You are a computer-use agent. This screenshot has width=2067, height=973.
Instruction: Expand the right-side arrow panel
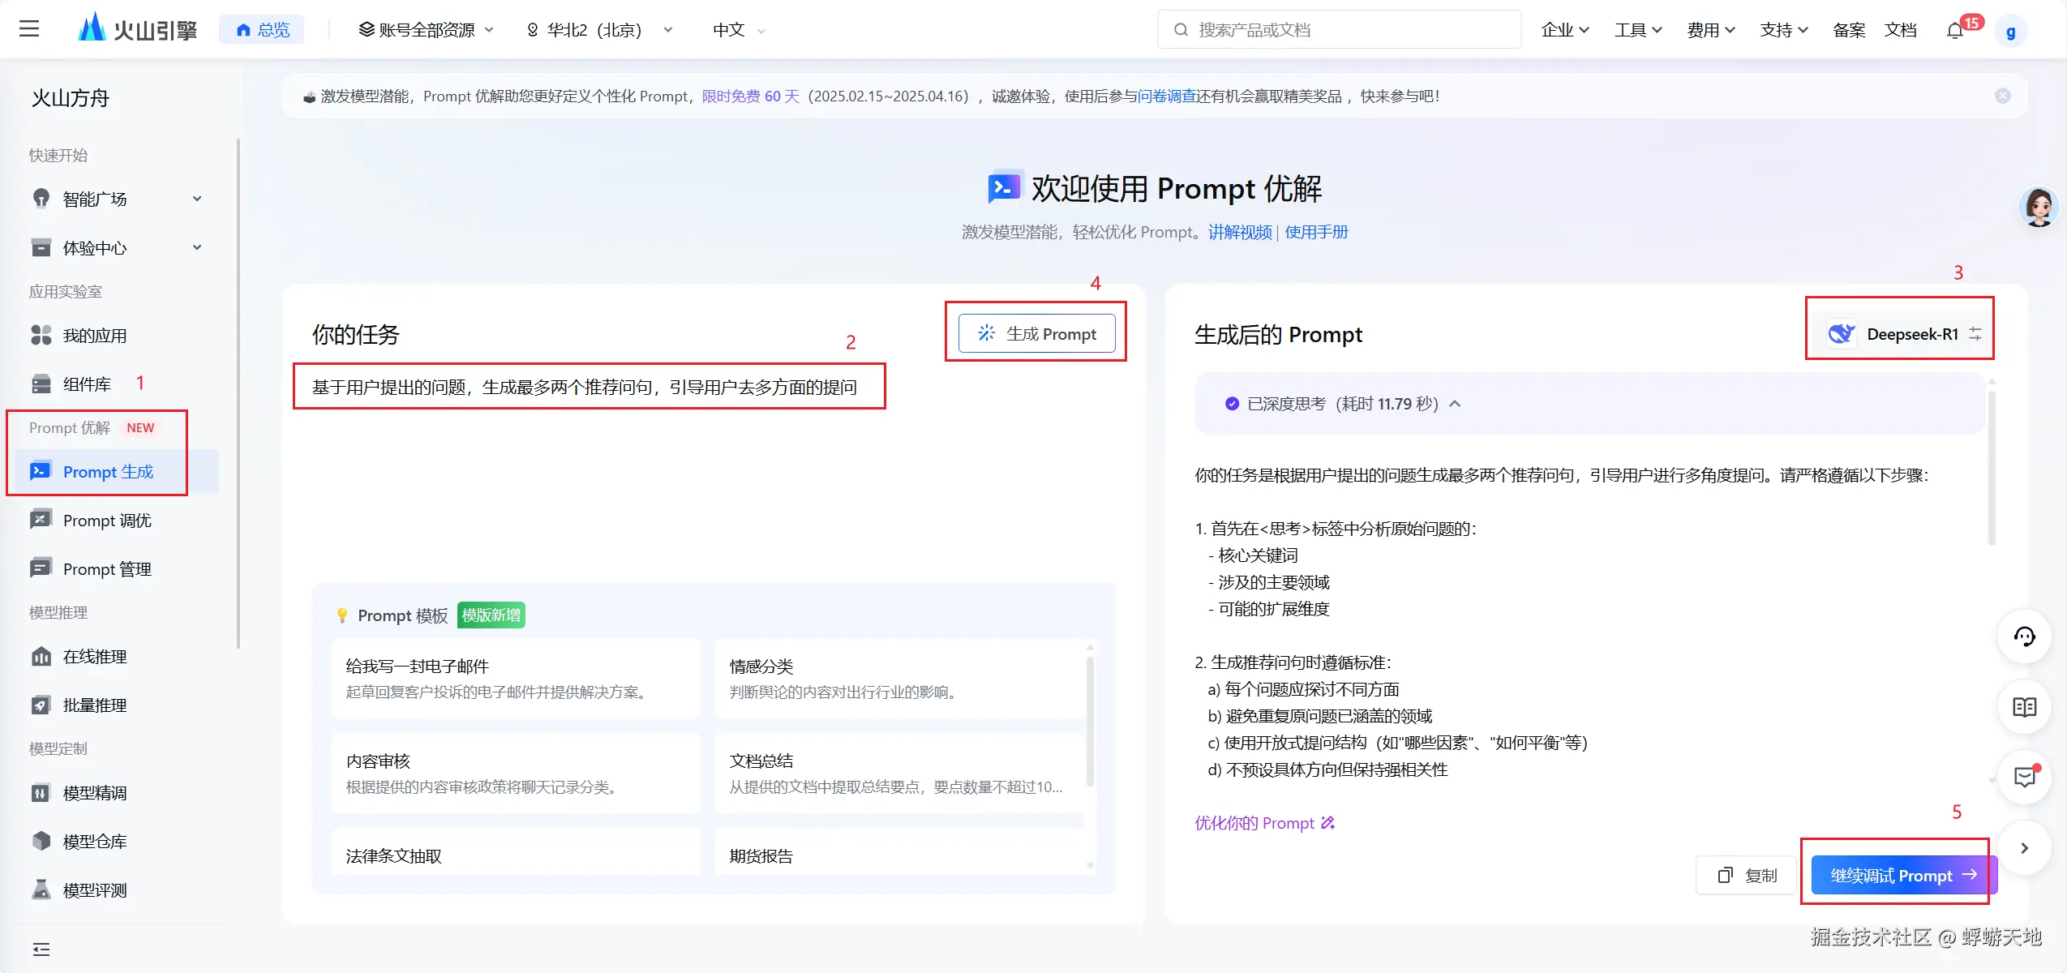click(2024, 848)
